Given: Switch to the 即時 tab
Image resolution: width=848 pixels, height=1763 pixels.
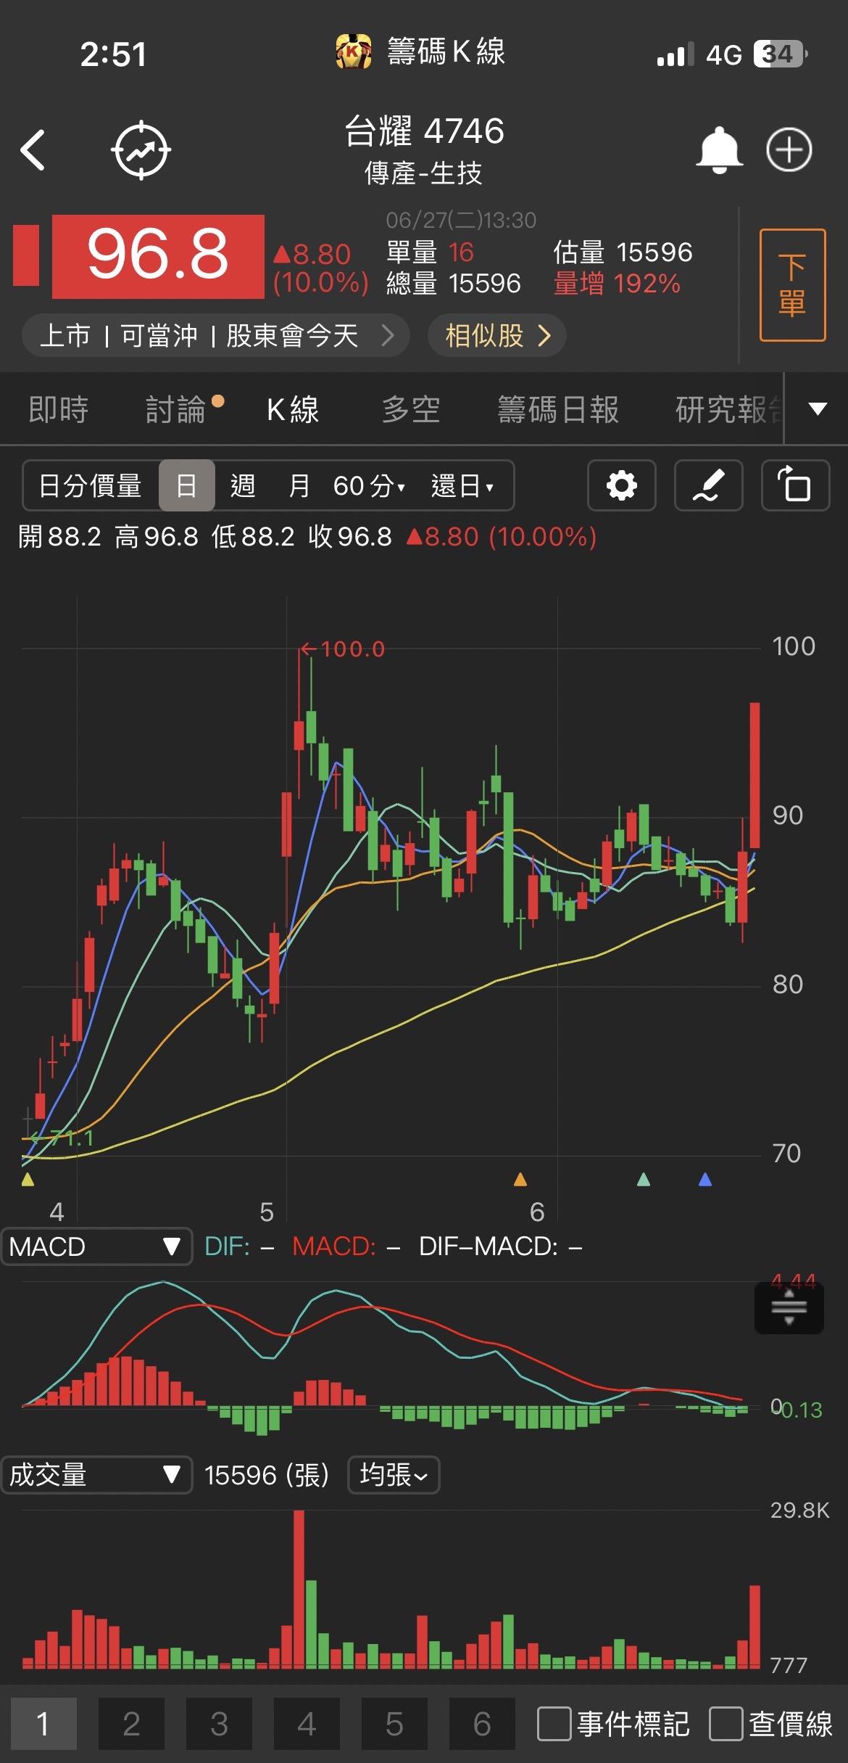Looking at the screenshot, I should pyautogui.click(x=58, y=409).
